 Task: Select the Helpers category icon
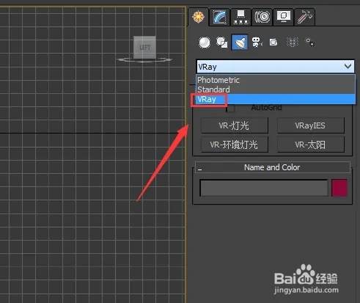point(273,43)
